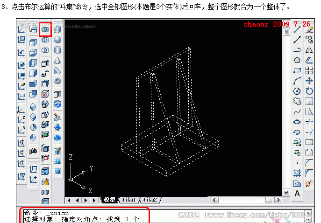Select the Explode tool

[x=309, y=183]
